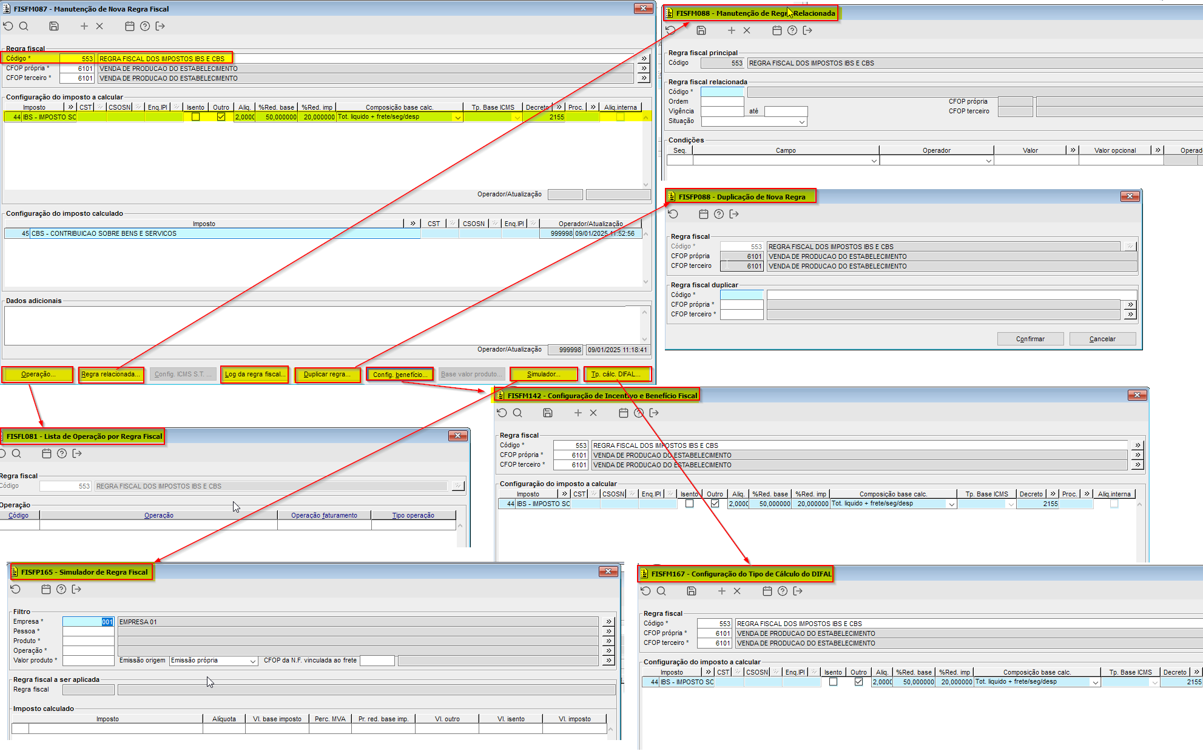The height and width of the screenshot is (754, 1203).
Task: Click the save diskette icon in FISFM087 toolbar
Action: tap(54, 26)
